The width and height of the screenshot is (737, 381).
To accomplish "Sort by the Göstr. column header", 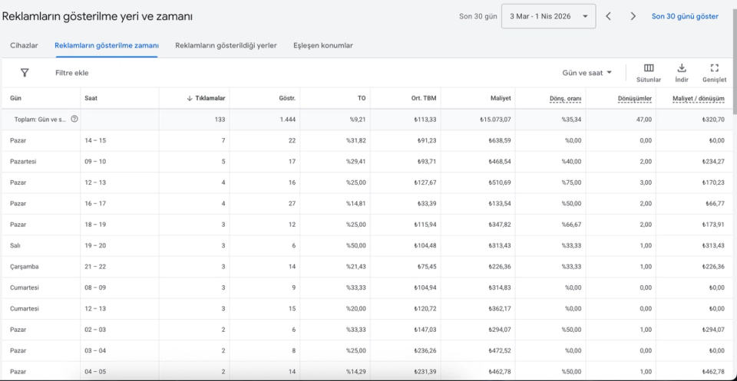I will [286, 99].
